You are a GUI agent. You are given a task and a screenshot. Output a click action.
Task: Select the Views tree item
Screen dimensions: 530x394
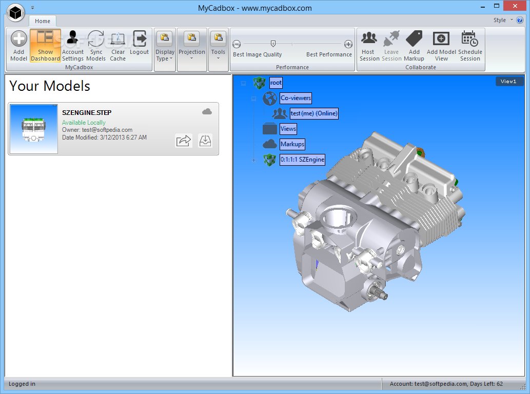pyautogui.click(x=288, y=129)
